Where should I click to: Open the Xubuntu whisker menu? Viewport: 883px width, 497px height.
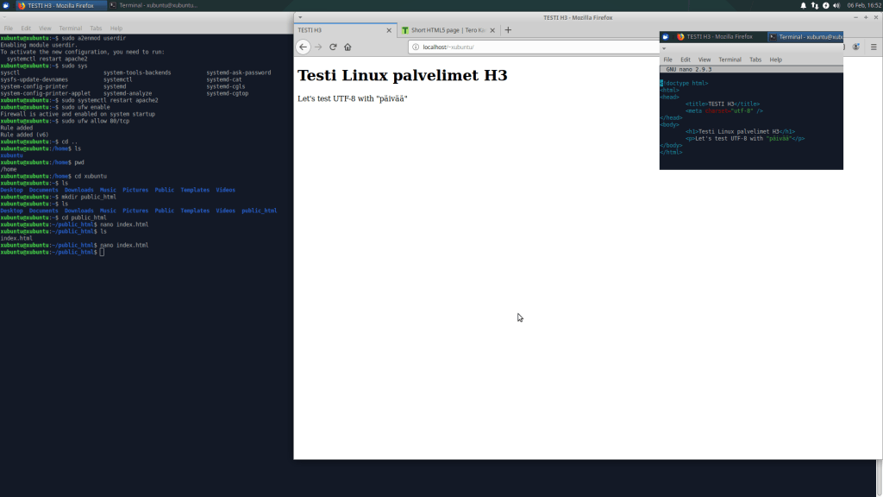[6, 5]
